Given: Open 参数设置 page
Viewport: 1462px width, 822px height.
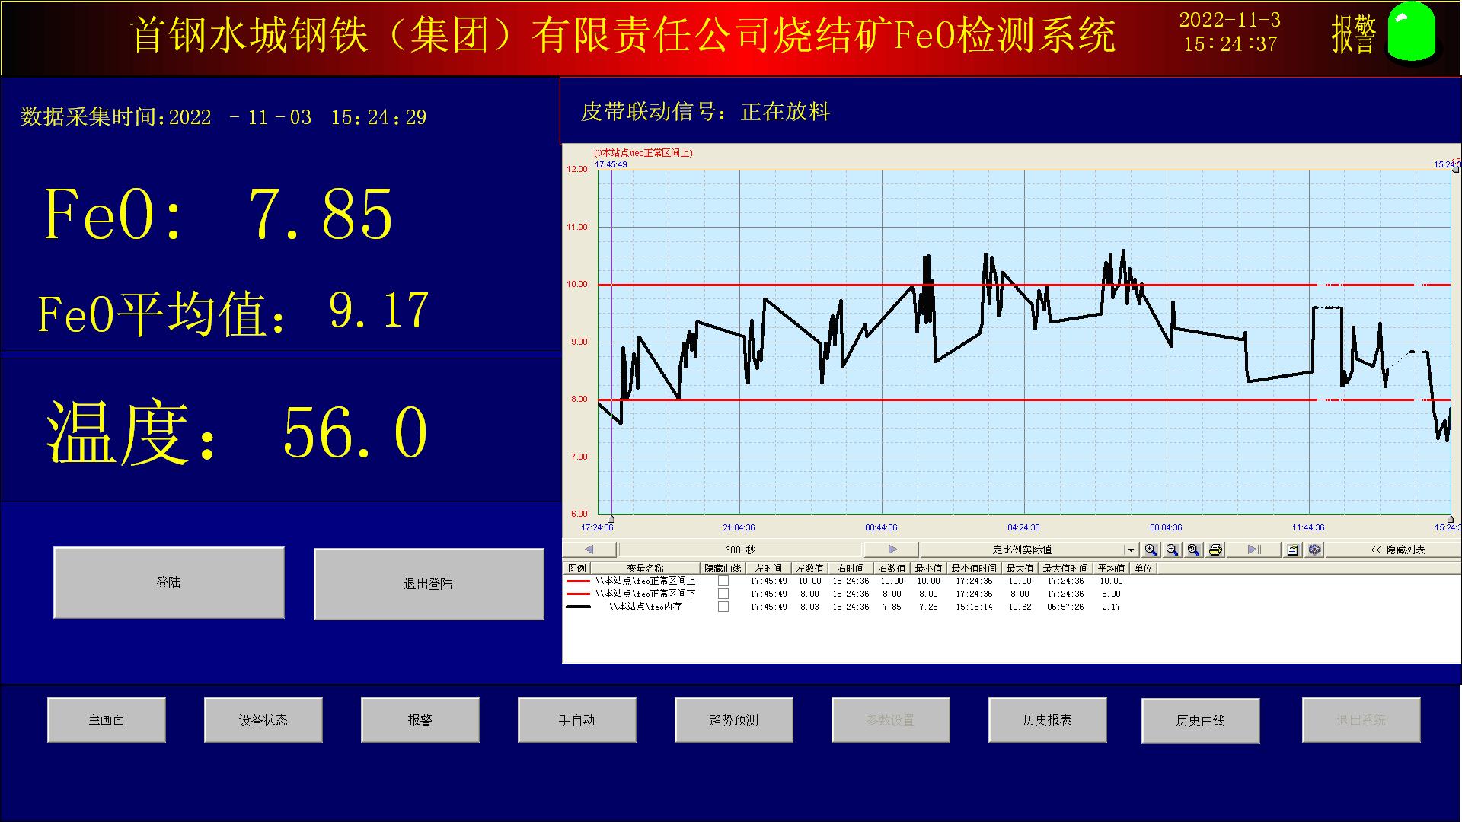Looking at the screenshot, I should pyautogui.click(x=891, y=720).
